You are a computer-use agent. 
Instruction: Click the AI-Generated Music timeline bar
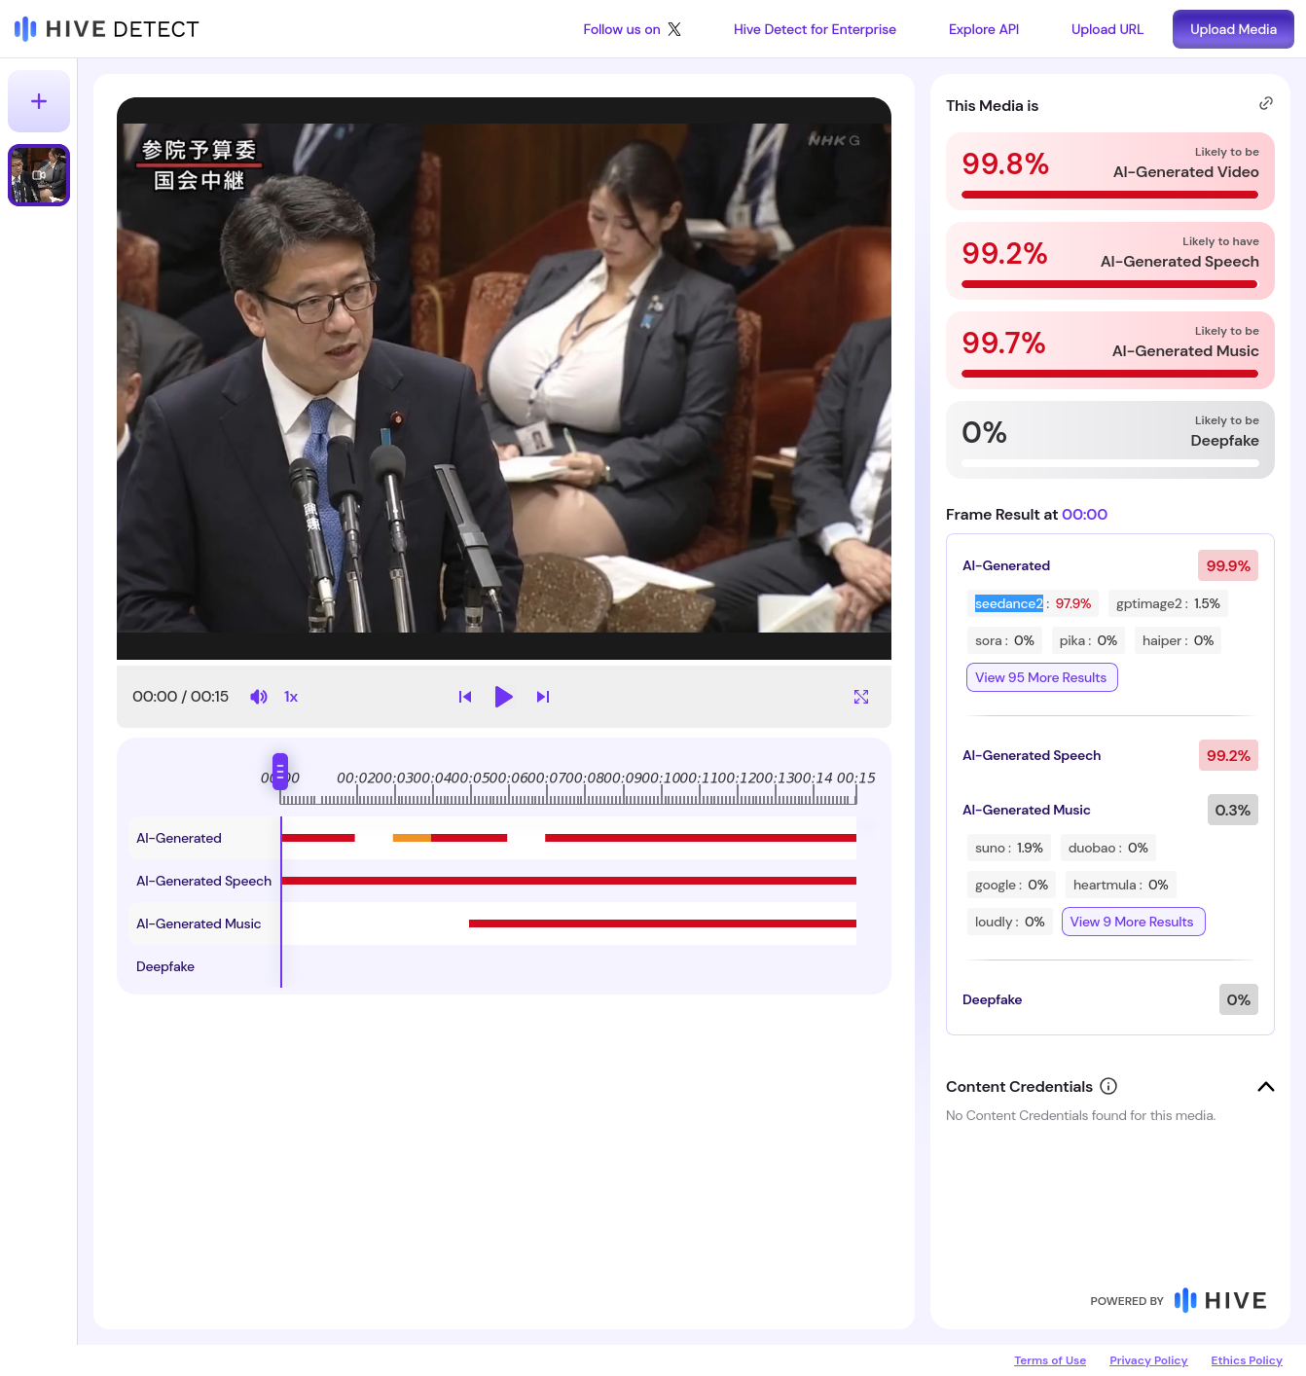coord(663,923)
